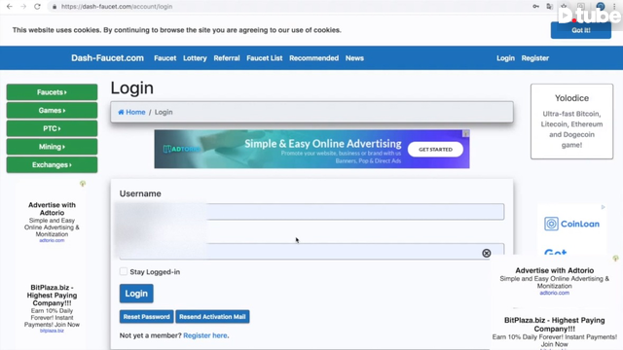Expand the Exchanges sidebar menu

click(52, 164)
